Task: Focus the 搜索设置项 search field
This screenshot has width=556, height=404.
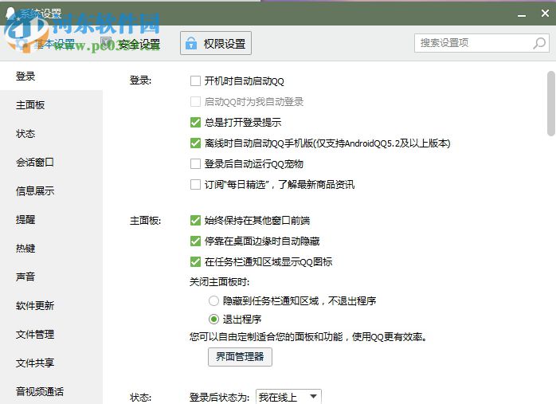Action: tap(482, 43)
